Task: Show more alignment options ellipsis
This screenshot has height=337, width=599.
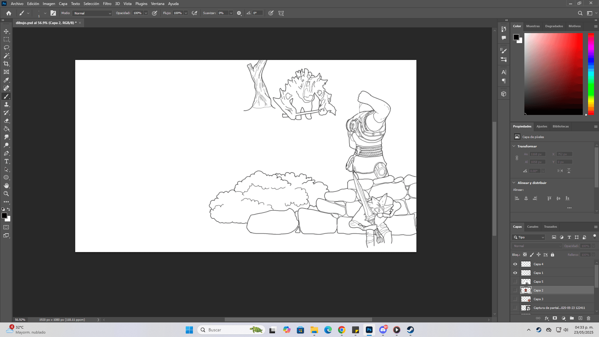Action: [569, 208]
